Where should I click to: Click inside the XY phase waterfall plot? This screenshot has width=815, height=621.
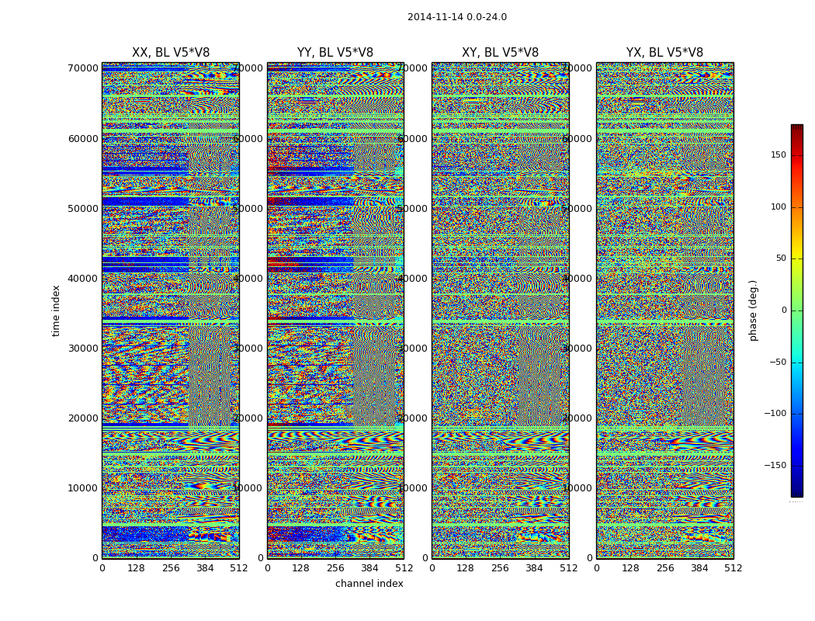pos(500,310)
